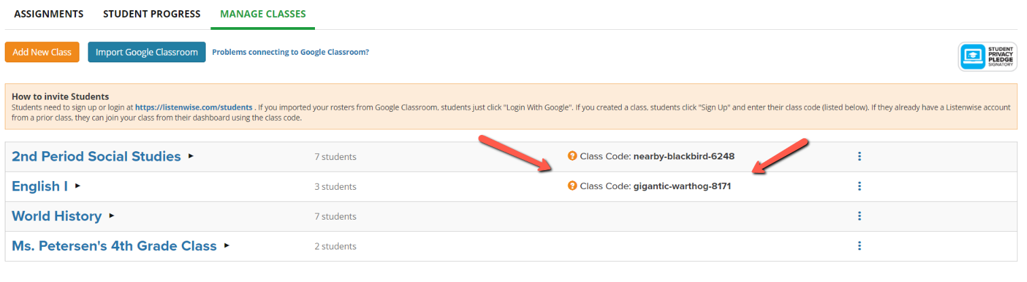Expand the World History class arrow
Image resolution: width=1027 pixels, height=282 pixels.
112,216
